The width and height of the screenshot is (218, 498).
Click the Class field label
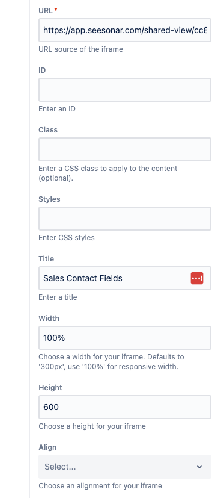(x=48, y=130)
